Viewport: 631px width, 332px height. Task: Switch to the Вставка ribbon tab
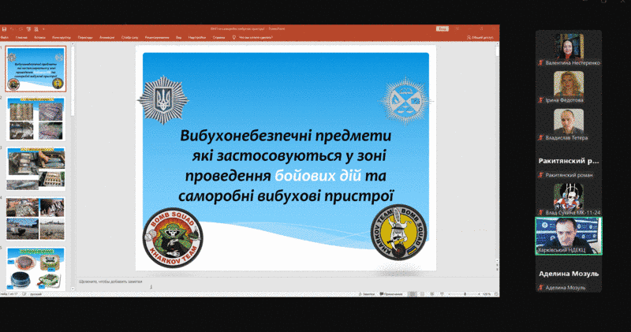coord(40,37)
